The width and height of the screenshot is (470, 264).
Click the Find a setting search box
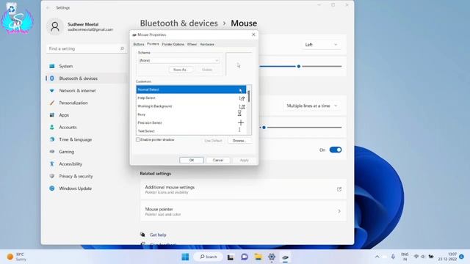pos(87,48)
